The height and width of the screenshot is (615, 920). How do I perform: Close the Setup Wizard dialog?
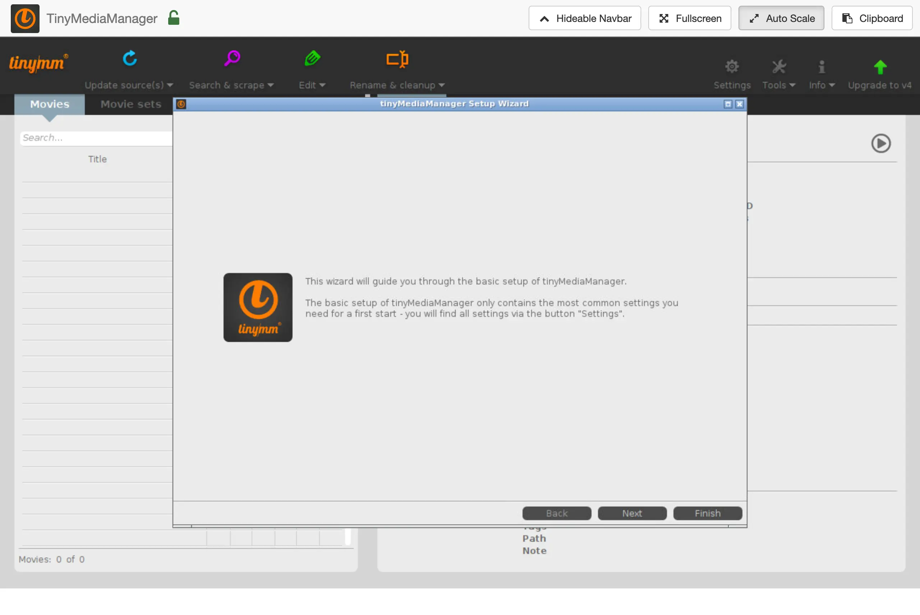point(740,104)
